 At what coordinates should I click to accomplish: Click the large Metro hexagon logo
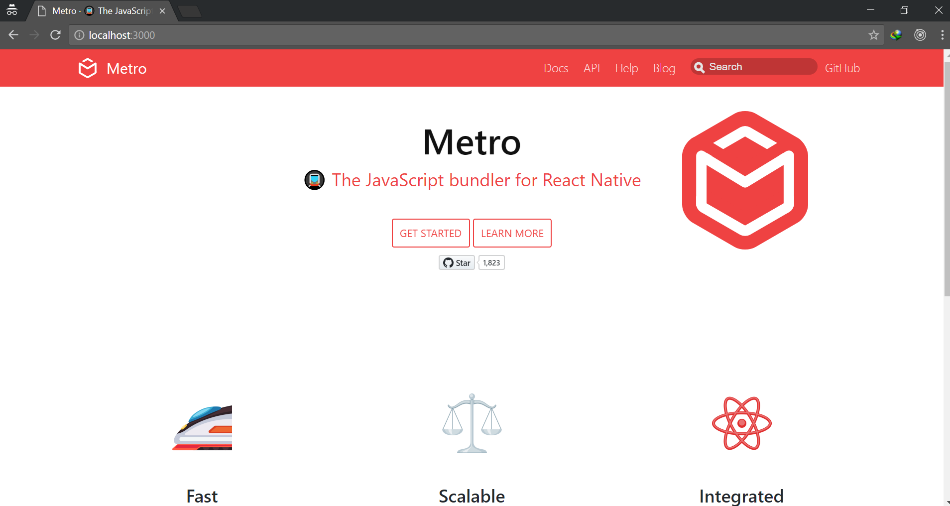[x=745, y=180]
